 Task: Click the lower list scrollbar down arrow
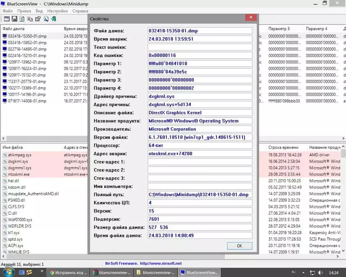[343, 251]
